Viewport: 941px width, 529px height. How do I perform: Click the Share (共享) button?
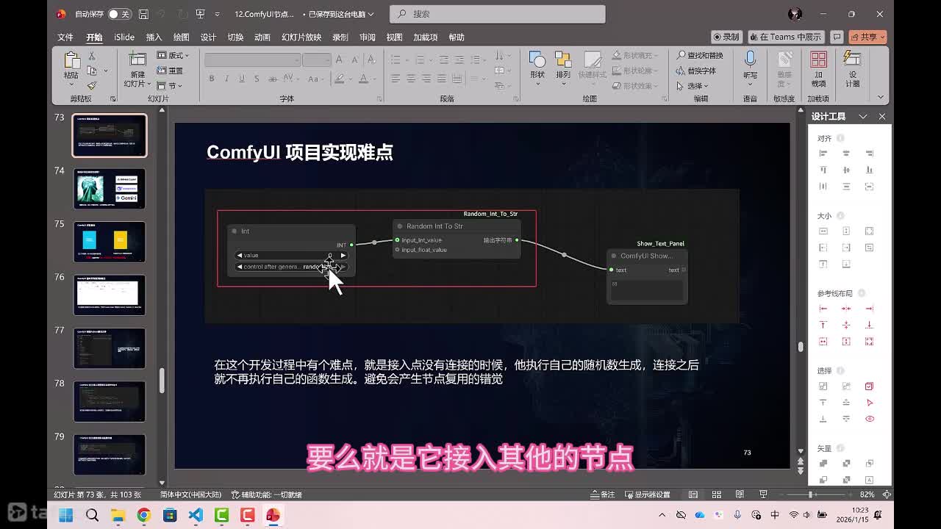tap(867, 37)
